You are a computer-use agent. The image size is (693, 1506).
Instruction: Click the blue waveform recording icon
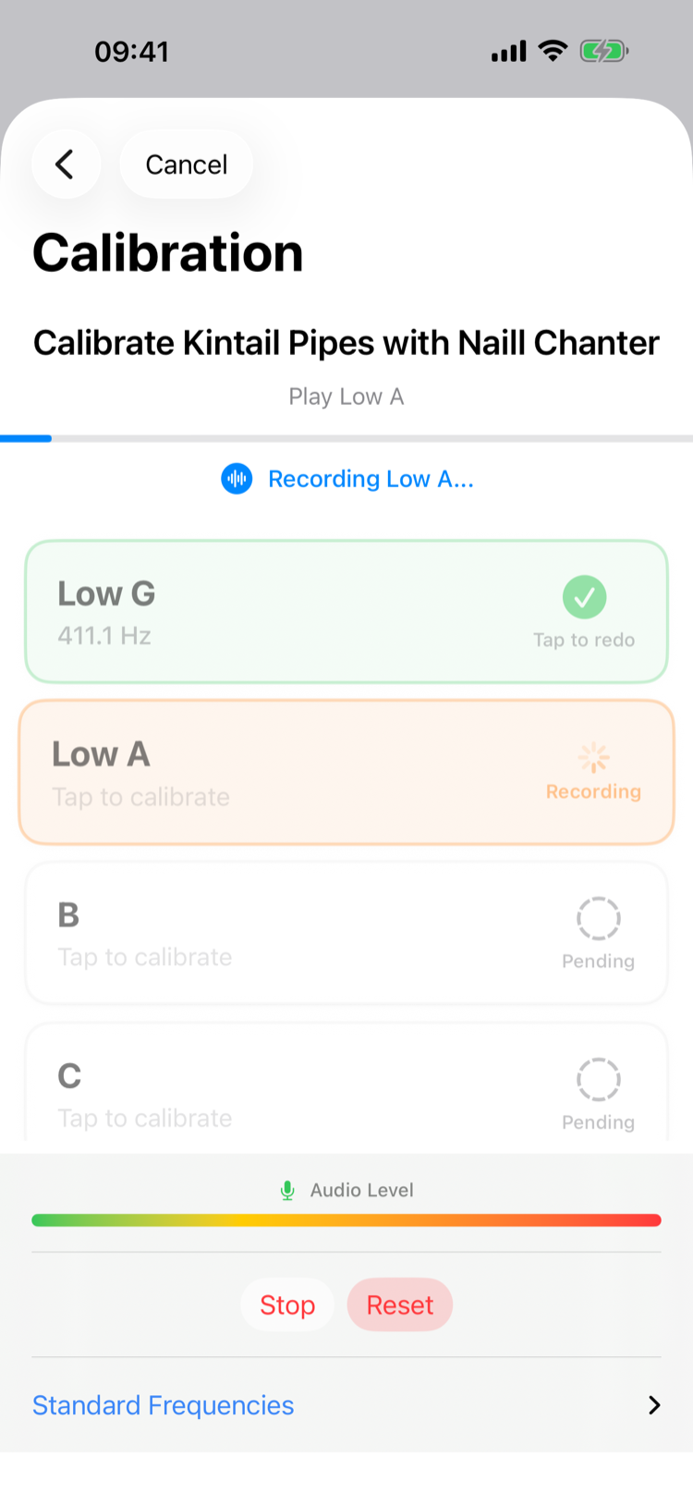pos(237,479)
